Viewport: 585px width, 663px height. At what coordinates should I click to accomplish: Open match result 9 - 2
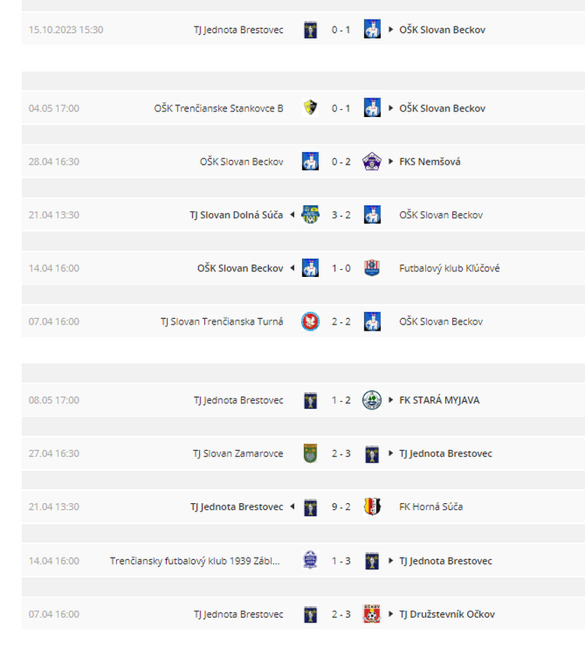341,506
